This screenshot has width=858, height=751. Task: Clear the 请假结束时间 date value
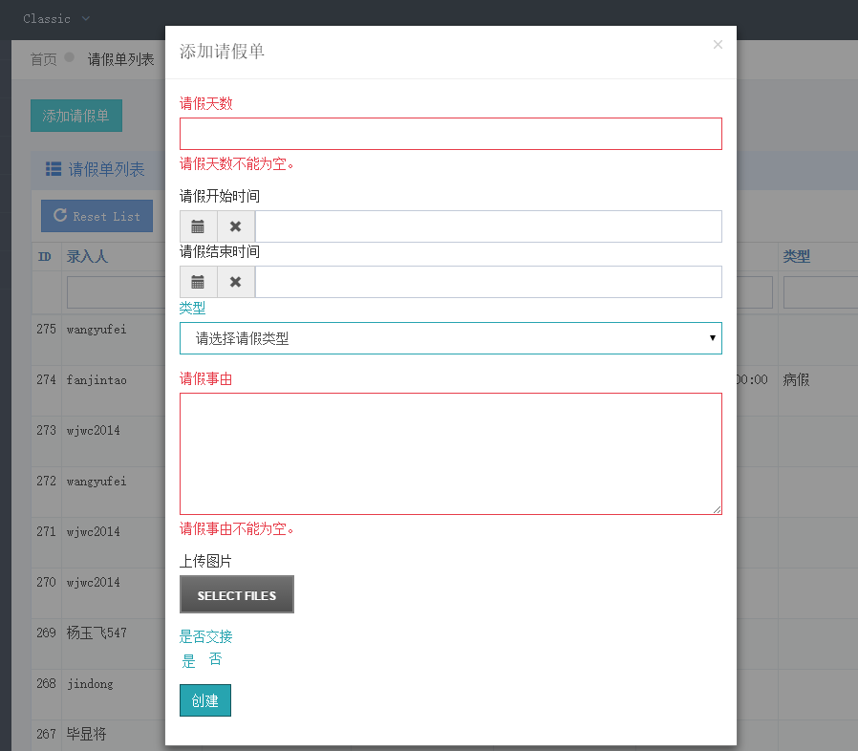(x=236, y=282)
